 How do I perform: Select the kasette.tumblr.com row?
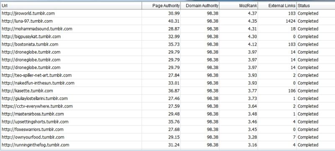click(167, 91)
